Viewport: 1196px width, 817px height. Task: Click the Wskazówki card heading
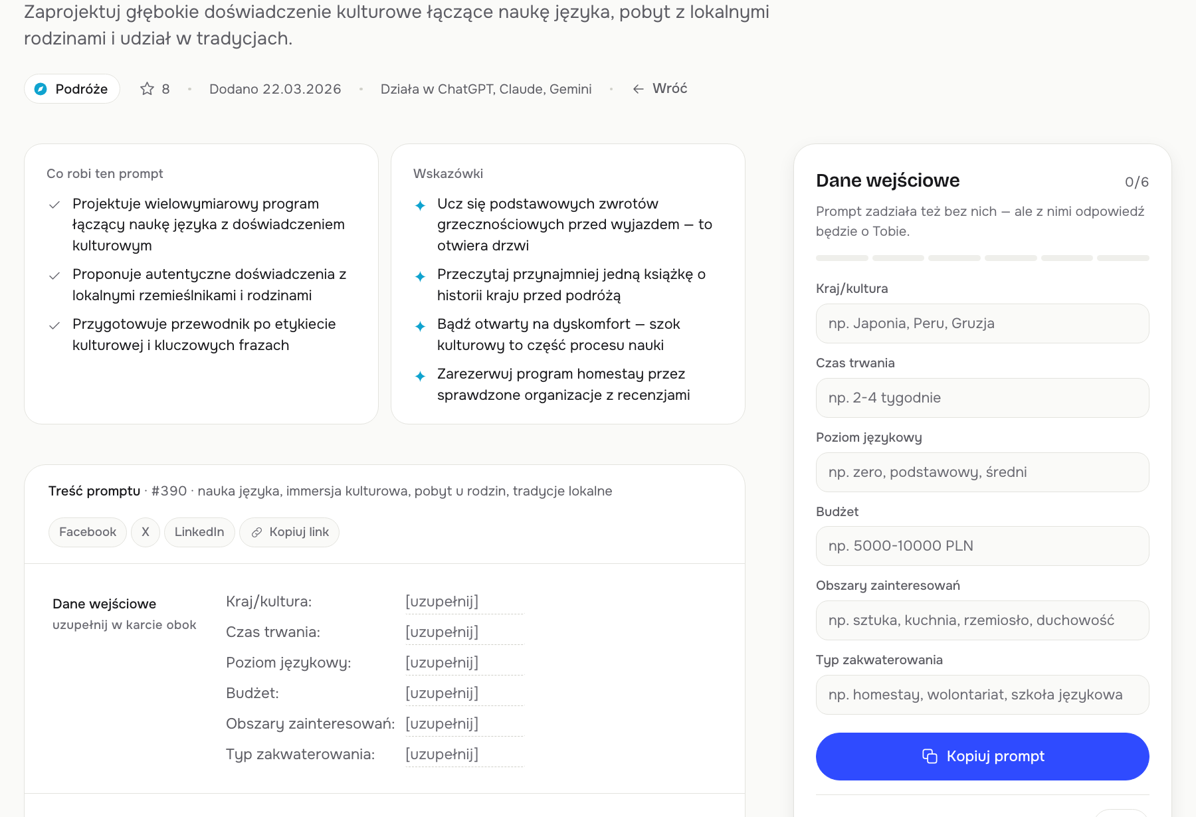(x=448, y=173)
